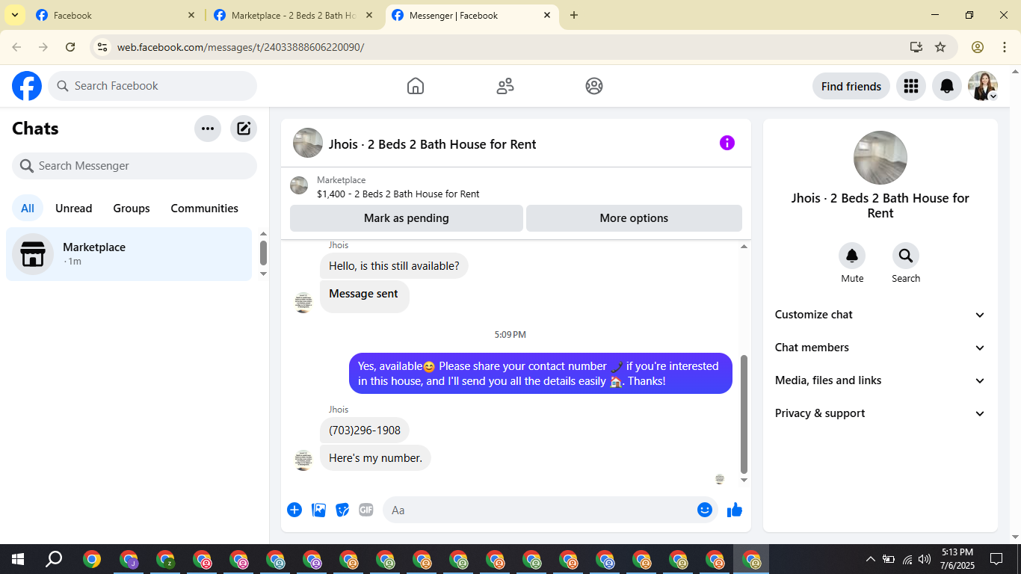Viewport: 1021px width, 574px height.
Task: Open the Friends icon in the top navigation
Action: pos(505,86)
